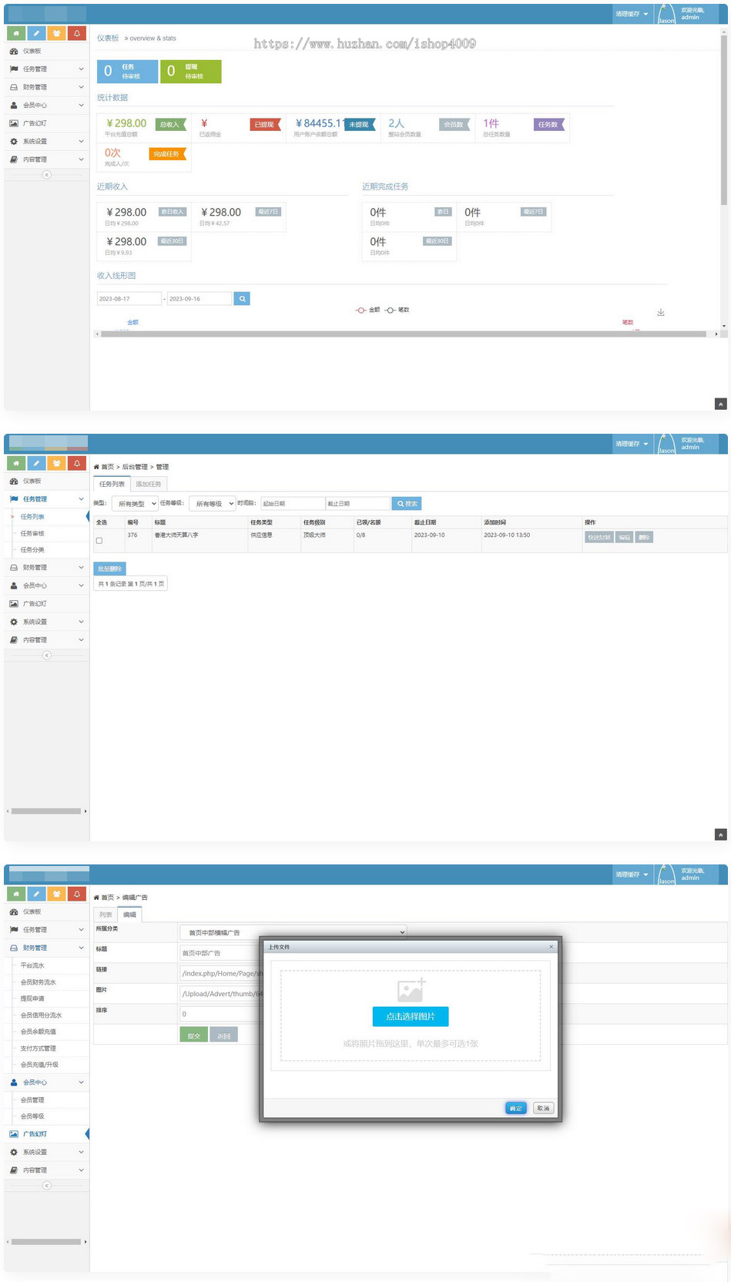Select the 任务列表 tab above filters
The height and width of the screenshot is (1282, 731).
(x=112, y=484)
